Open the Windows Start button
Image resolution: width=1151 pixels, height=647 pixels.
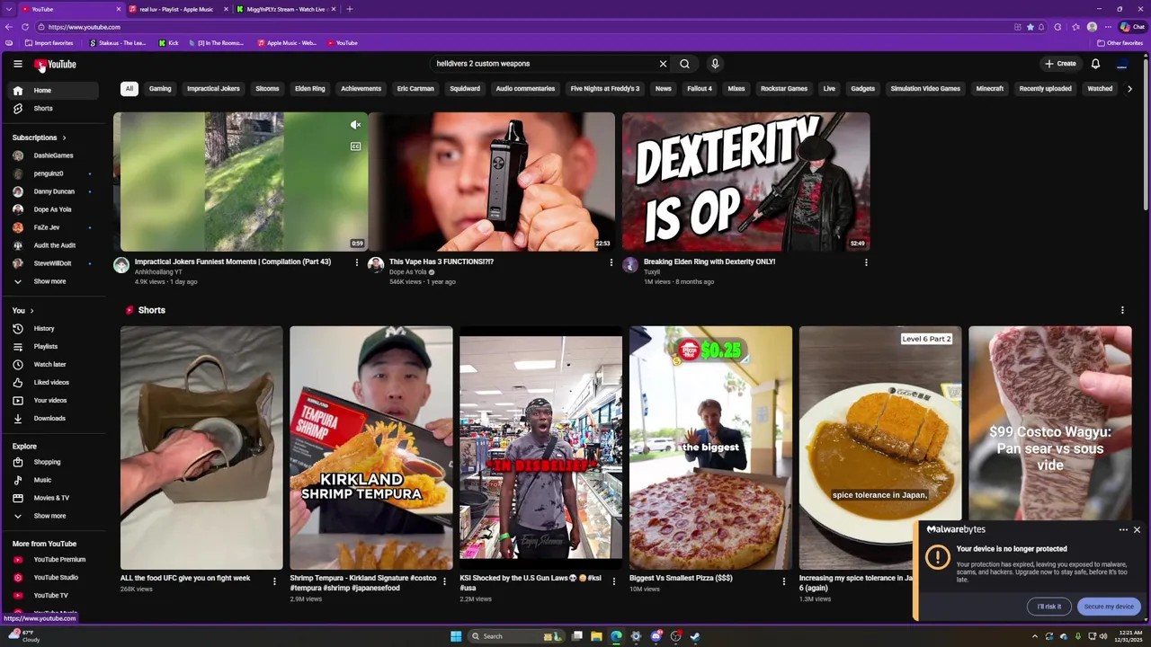[456, 636]
